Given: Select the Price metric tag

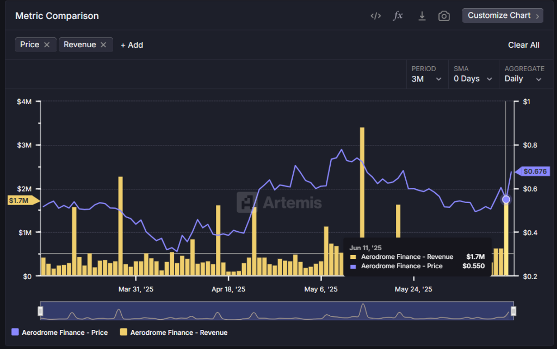Looking at the screenshot, I should click(x=29, y=45).
